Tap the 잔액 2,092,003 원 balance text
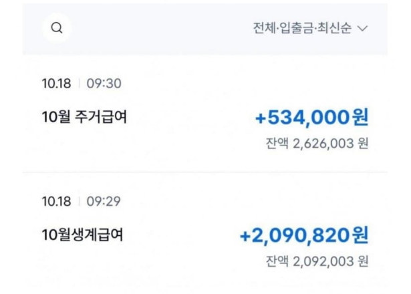 pos(317,261)
